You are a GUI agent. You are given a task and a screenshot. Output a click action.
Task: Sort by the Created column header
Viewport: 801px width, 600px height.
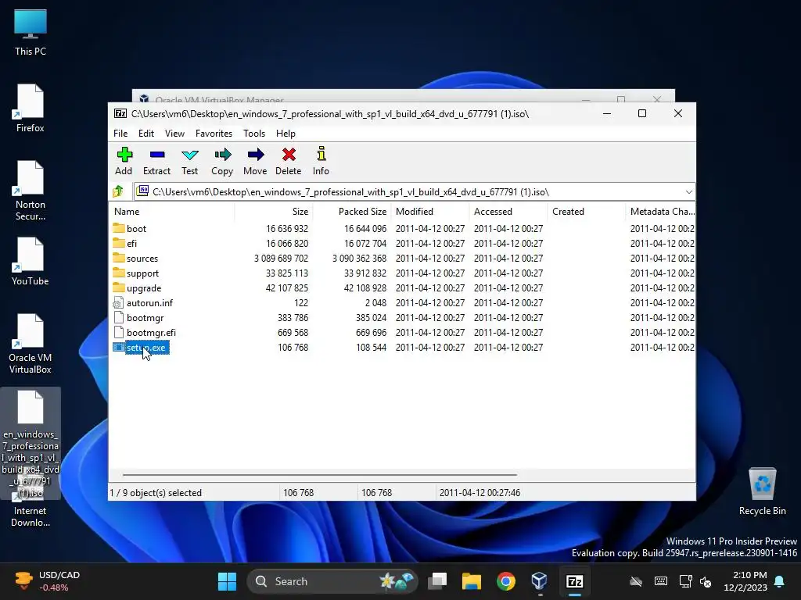click(x=587, y=211)
